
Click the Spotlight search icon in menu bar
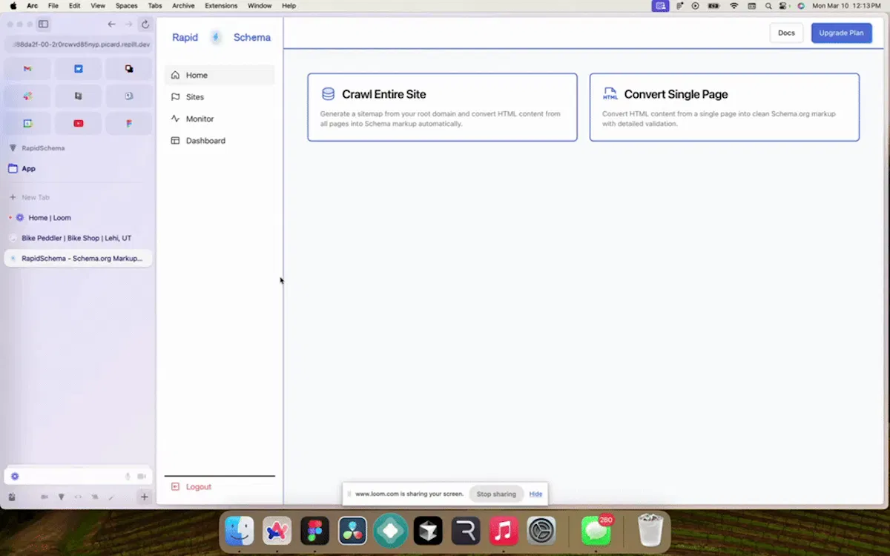(768, 5)
